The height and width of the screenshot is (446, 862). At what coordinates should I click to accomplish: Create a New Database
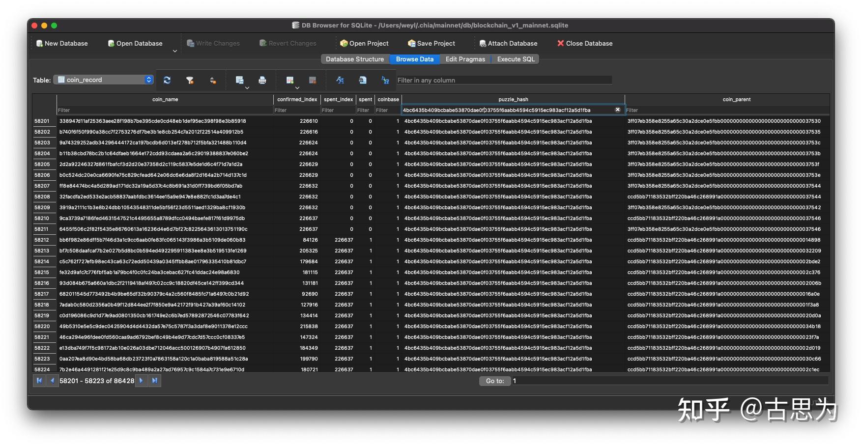click(x=62, y=43)
